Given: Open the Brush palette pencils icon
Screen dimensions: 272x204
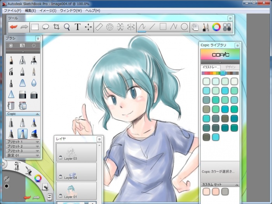Looking at the screenshot, I should (206, 27).
